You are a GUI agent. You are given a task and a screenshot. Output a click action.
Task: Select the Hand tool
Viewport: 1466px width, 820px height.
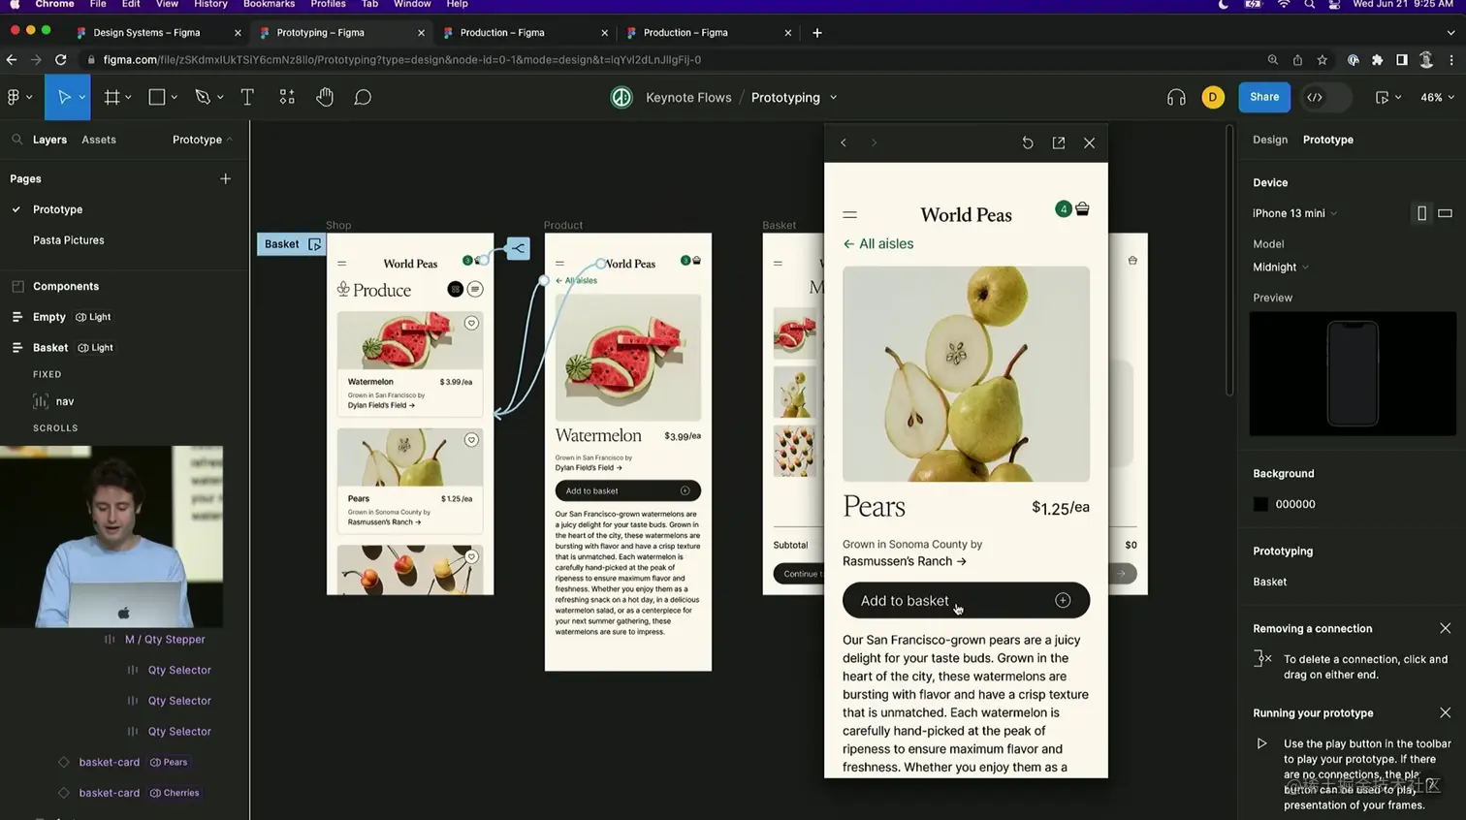(x=325, y=97)
